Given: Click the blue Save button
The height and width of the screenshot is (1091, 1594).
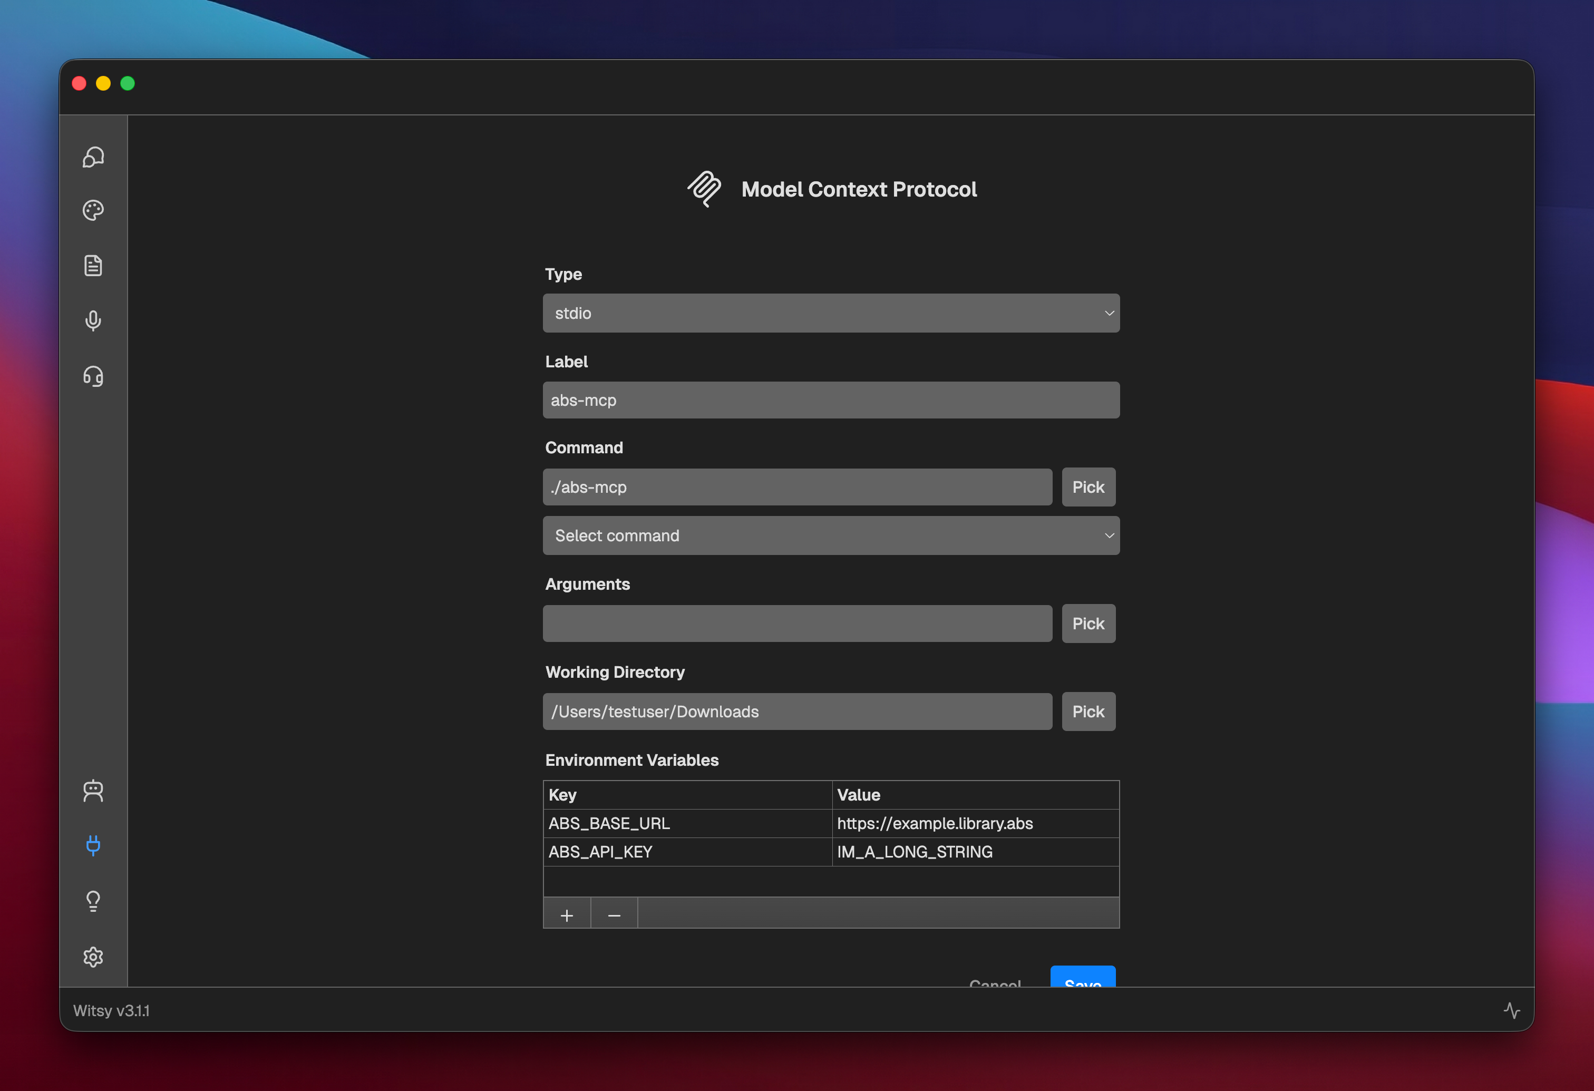Looking at the screenshot, I should click(x=1082, y=979).
